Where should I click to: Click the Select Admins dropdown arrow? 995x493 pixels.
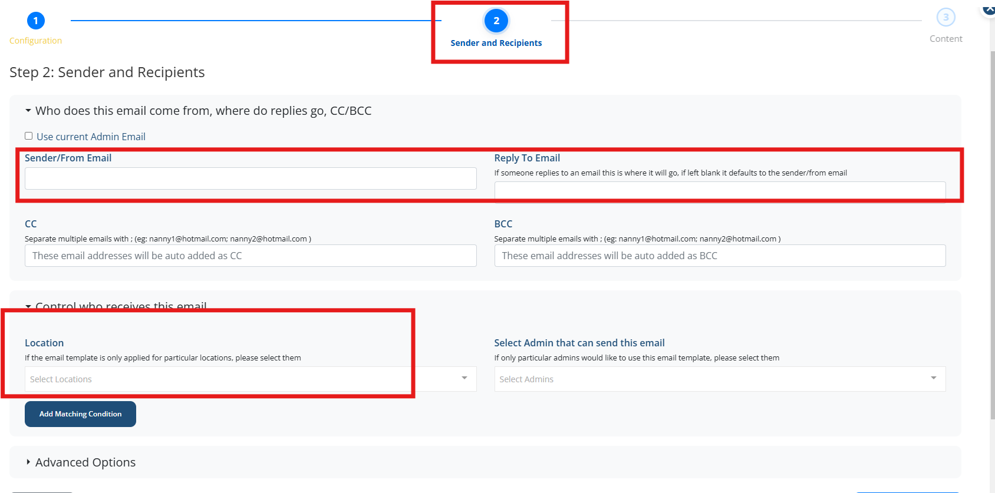(934, 378)
